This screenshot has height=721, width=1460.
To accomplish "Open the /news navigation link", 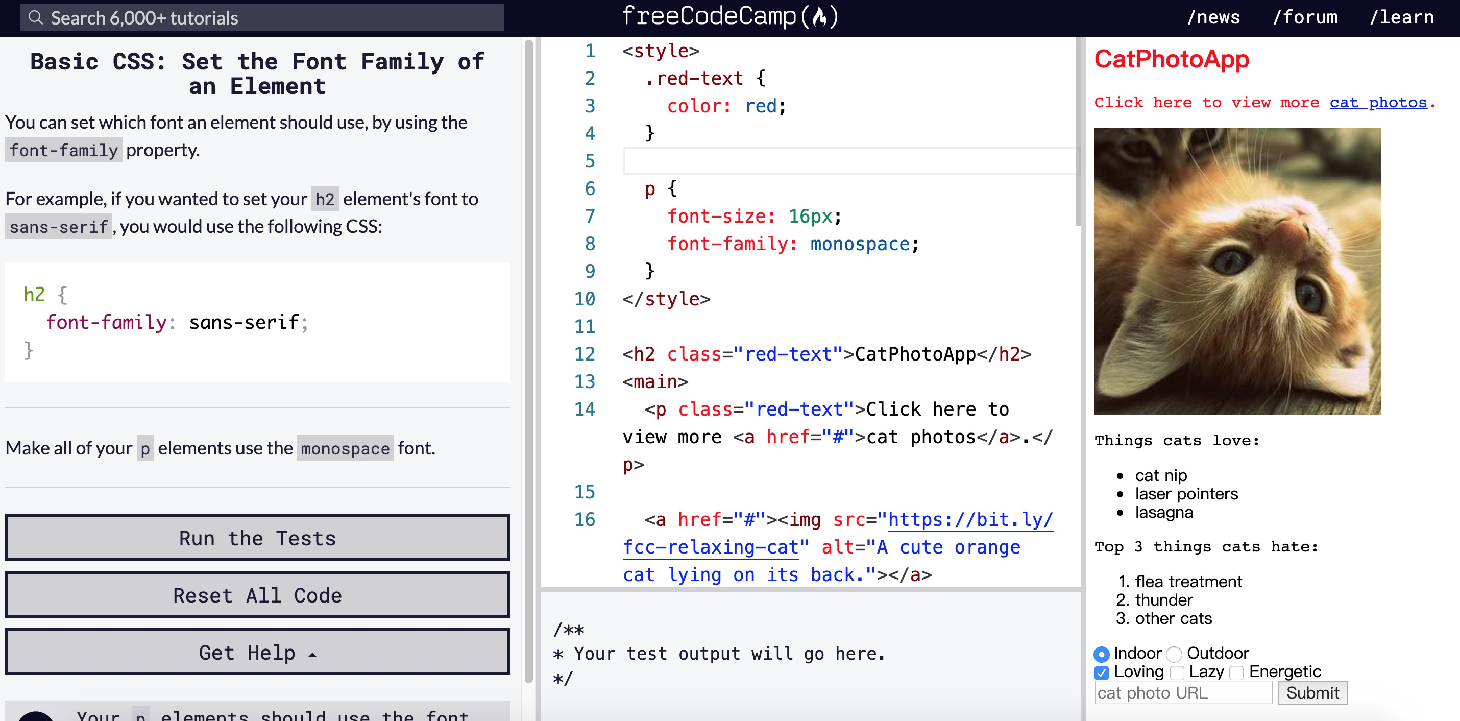I will [1213, 17].
